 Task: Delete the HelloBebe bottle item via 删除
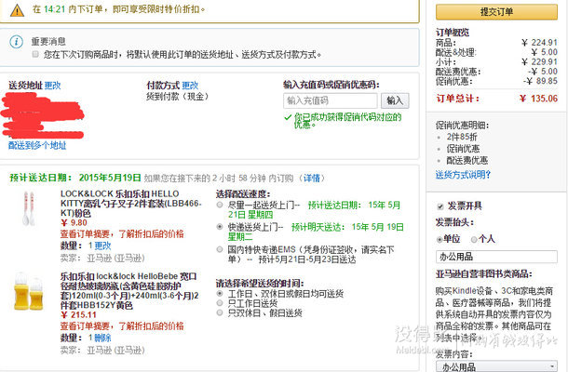(102, 338)
